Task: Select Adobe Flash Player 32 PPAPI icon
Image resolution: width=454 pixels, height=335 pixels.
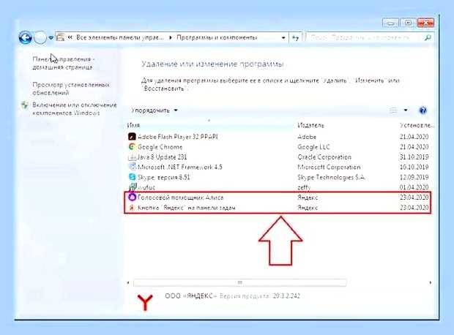Action: pos(132,137)
